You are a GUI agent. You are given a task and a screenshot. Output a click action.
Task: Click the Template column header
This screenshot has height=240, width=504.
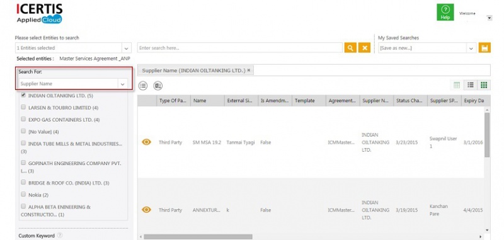click(x=309, y=101)
